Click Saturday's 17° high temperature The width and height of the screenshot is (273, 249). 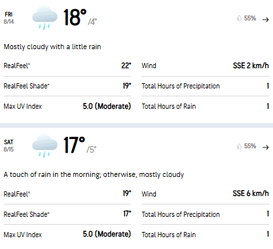click(74, 145)
